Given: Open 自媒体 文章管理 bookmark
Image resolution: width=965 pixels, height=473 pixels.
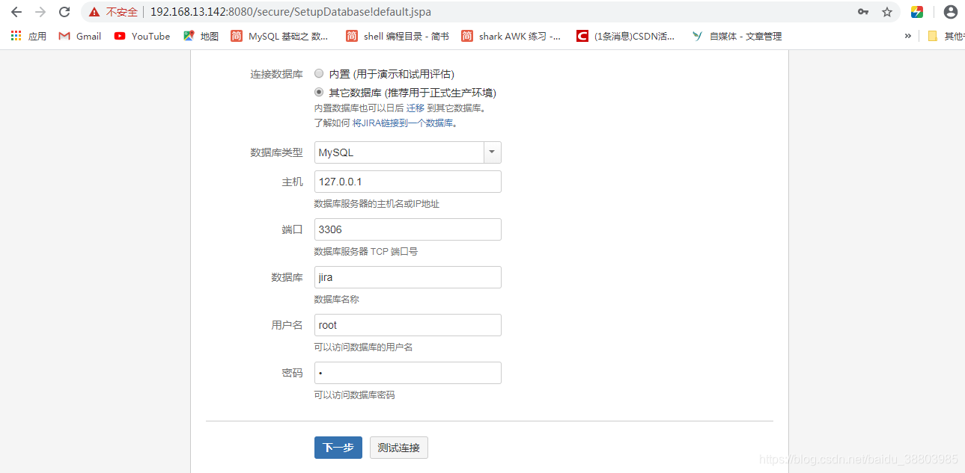Looking at the screenshot, I should tap(737, 36).
